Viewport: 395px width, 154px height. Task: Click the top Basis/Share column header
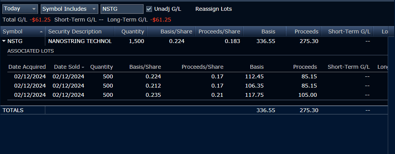point(177,31)
